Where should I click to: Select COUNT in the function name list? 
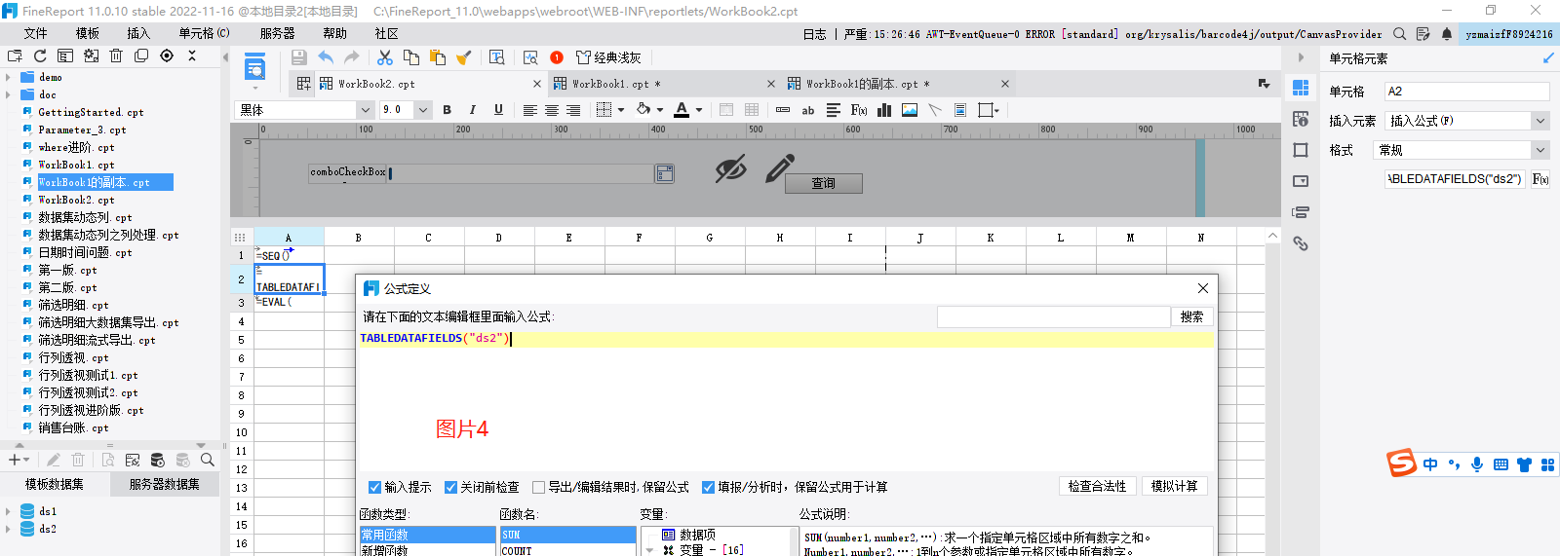(x=567, y=550)
